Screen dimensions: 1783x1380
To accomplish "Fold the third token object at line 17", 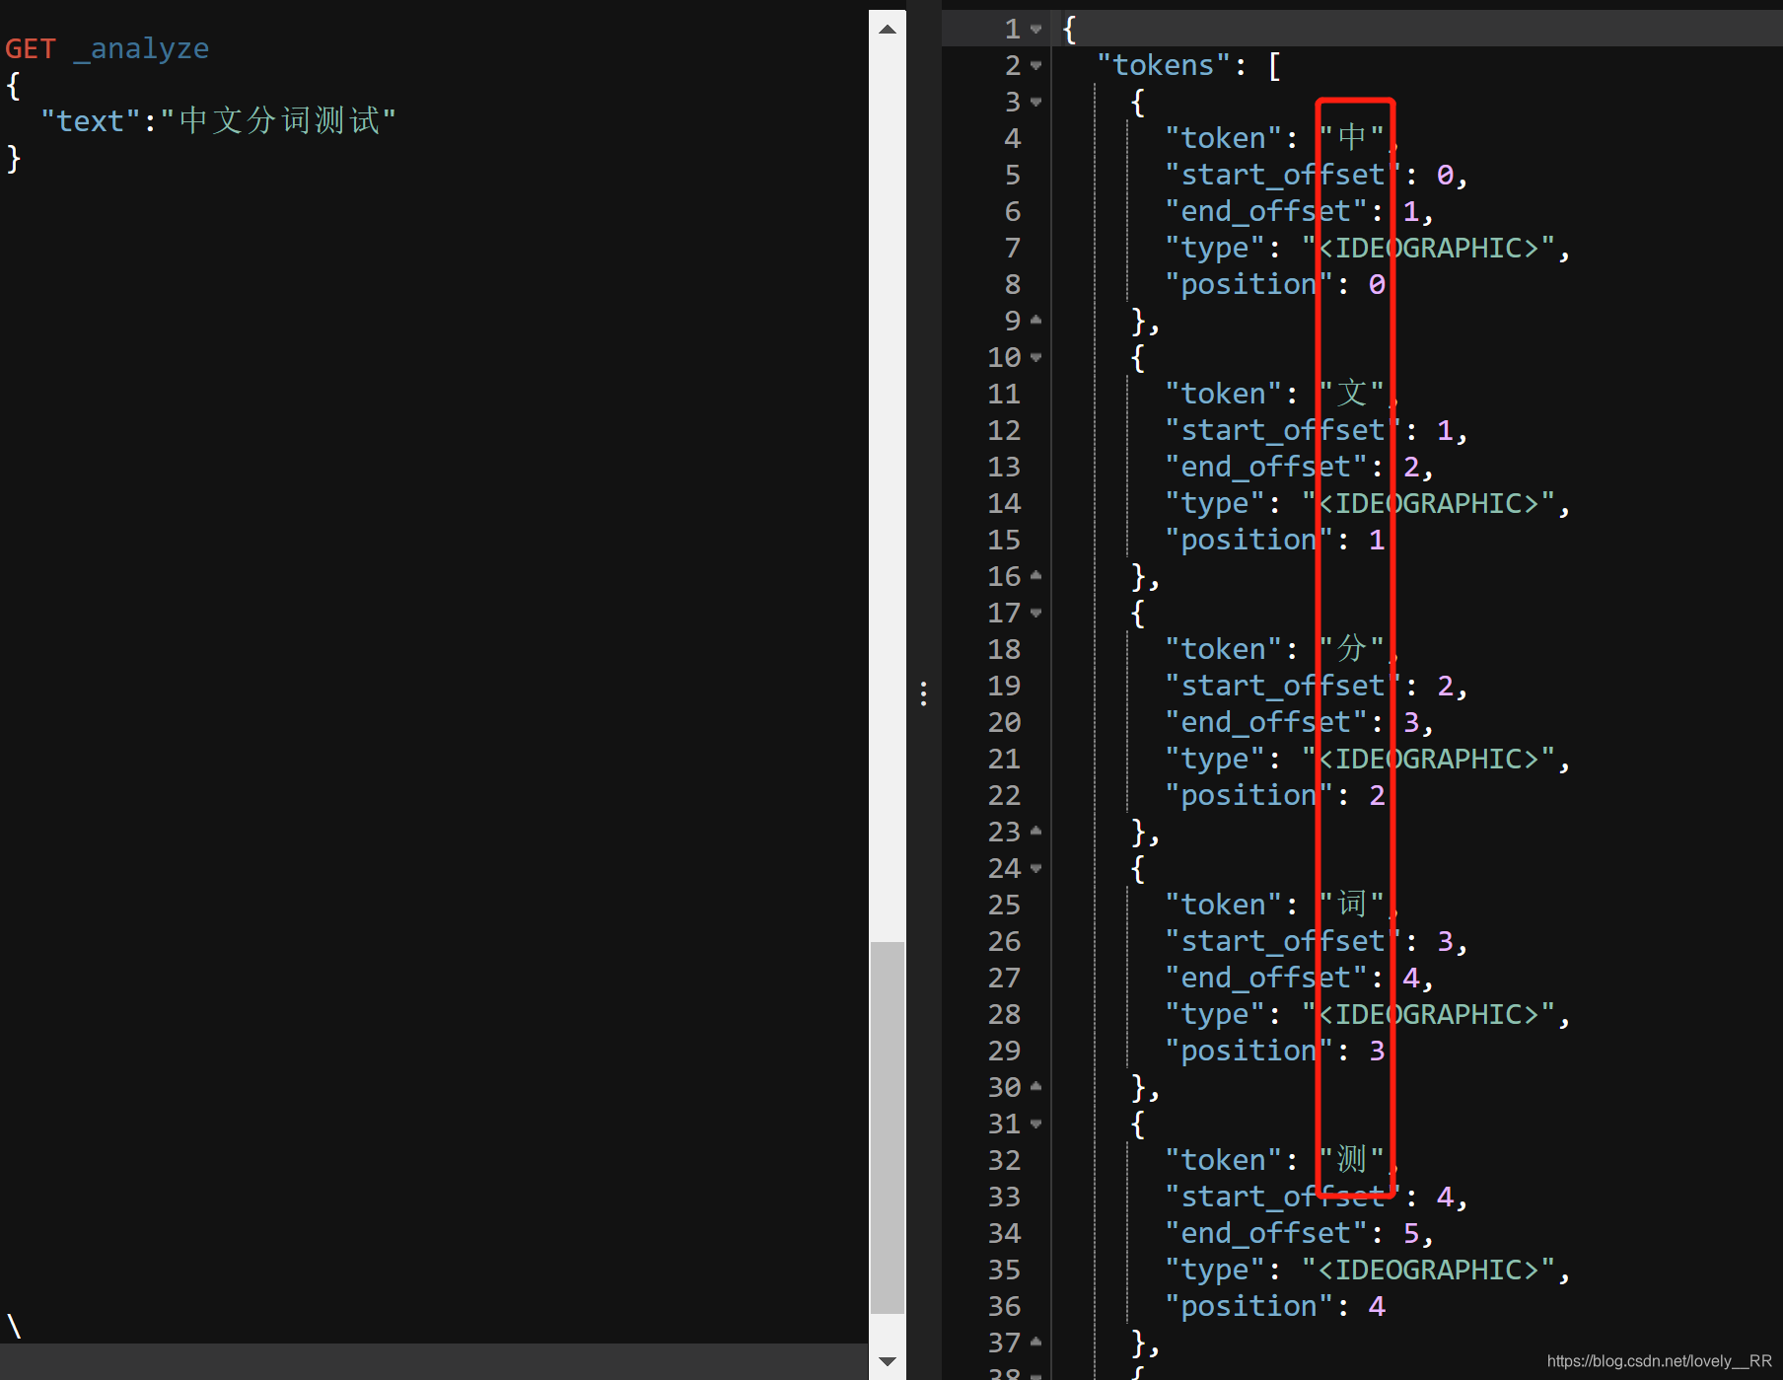I will pyautogui.click(x=1035, y=614).
